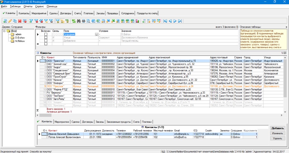Go to first record navigation arrow
Viewport: 289px width, 153px height.
click(x=165, y=21)
